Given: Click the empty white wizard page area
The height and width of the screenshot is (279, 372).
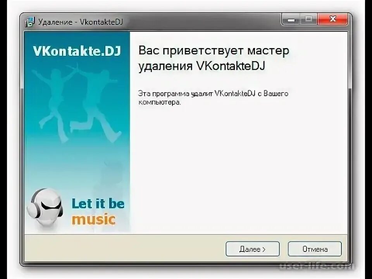Looking at the screenshot, I should 238,166.
